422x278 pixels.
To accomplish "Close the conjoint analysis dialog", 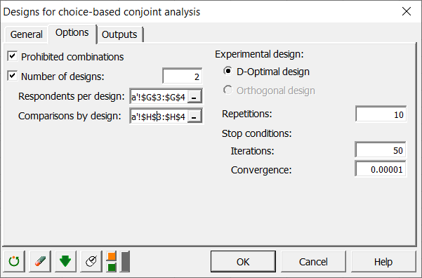I will [407, 11].
